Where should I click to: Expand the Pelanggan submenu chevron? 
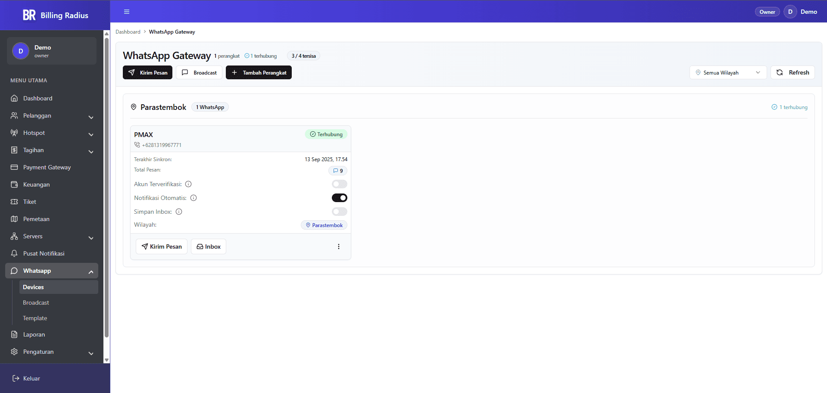(x=91, y=117)
